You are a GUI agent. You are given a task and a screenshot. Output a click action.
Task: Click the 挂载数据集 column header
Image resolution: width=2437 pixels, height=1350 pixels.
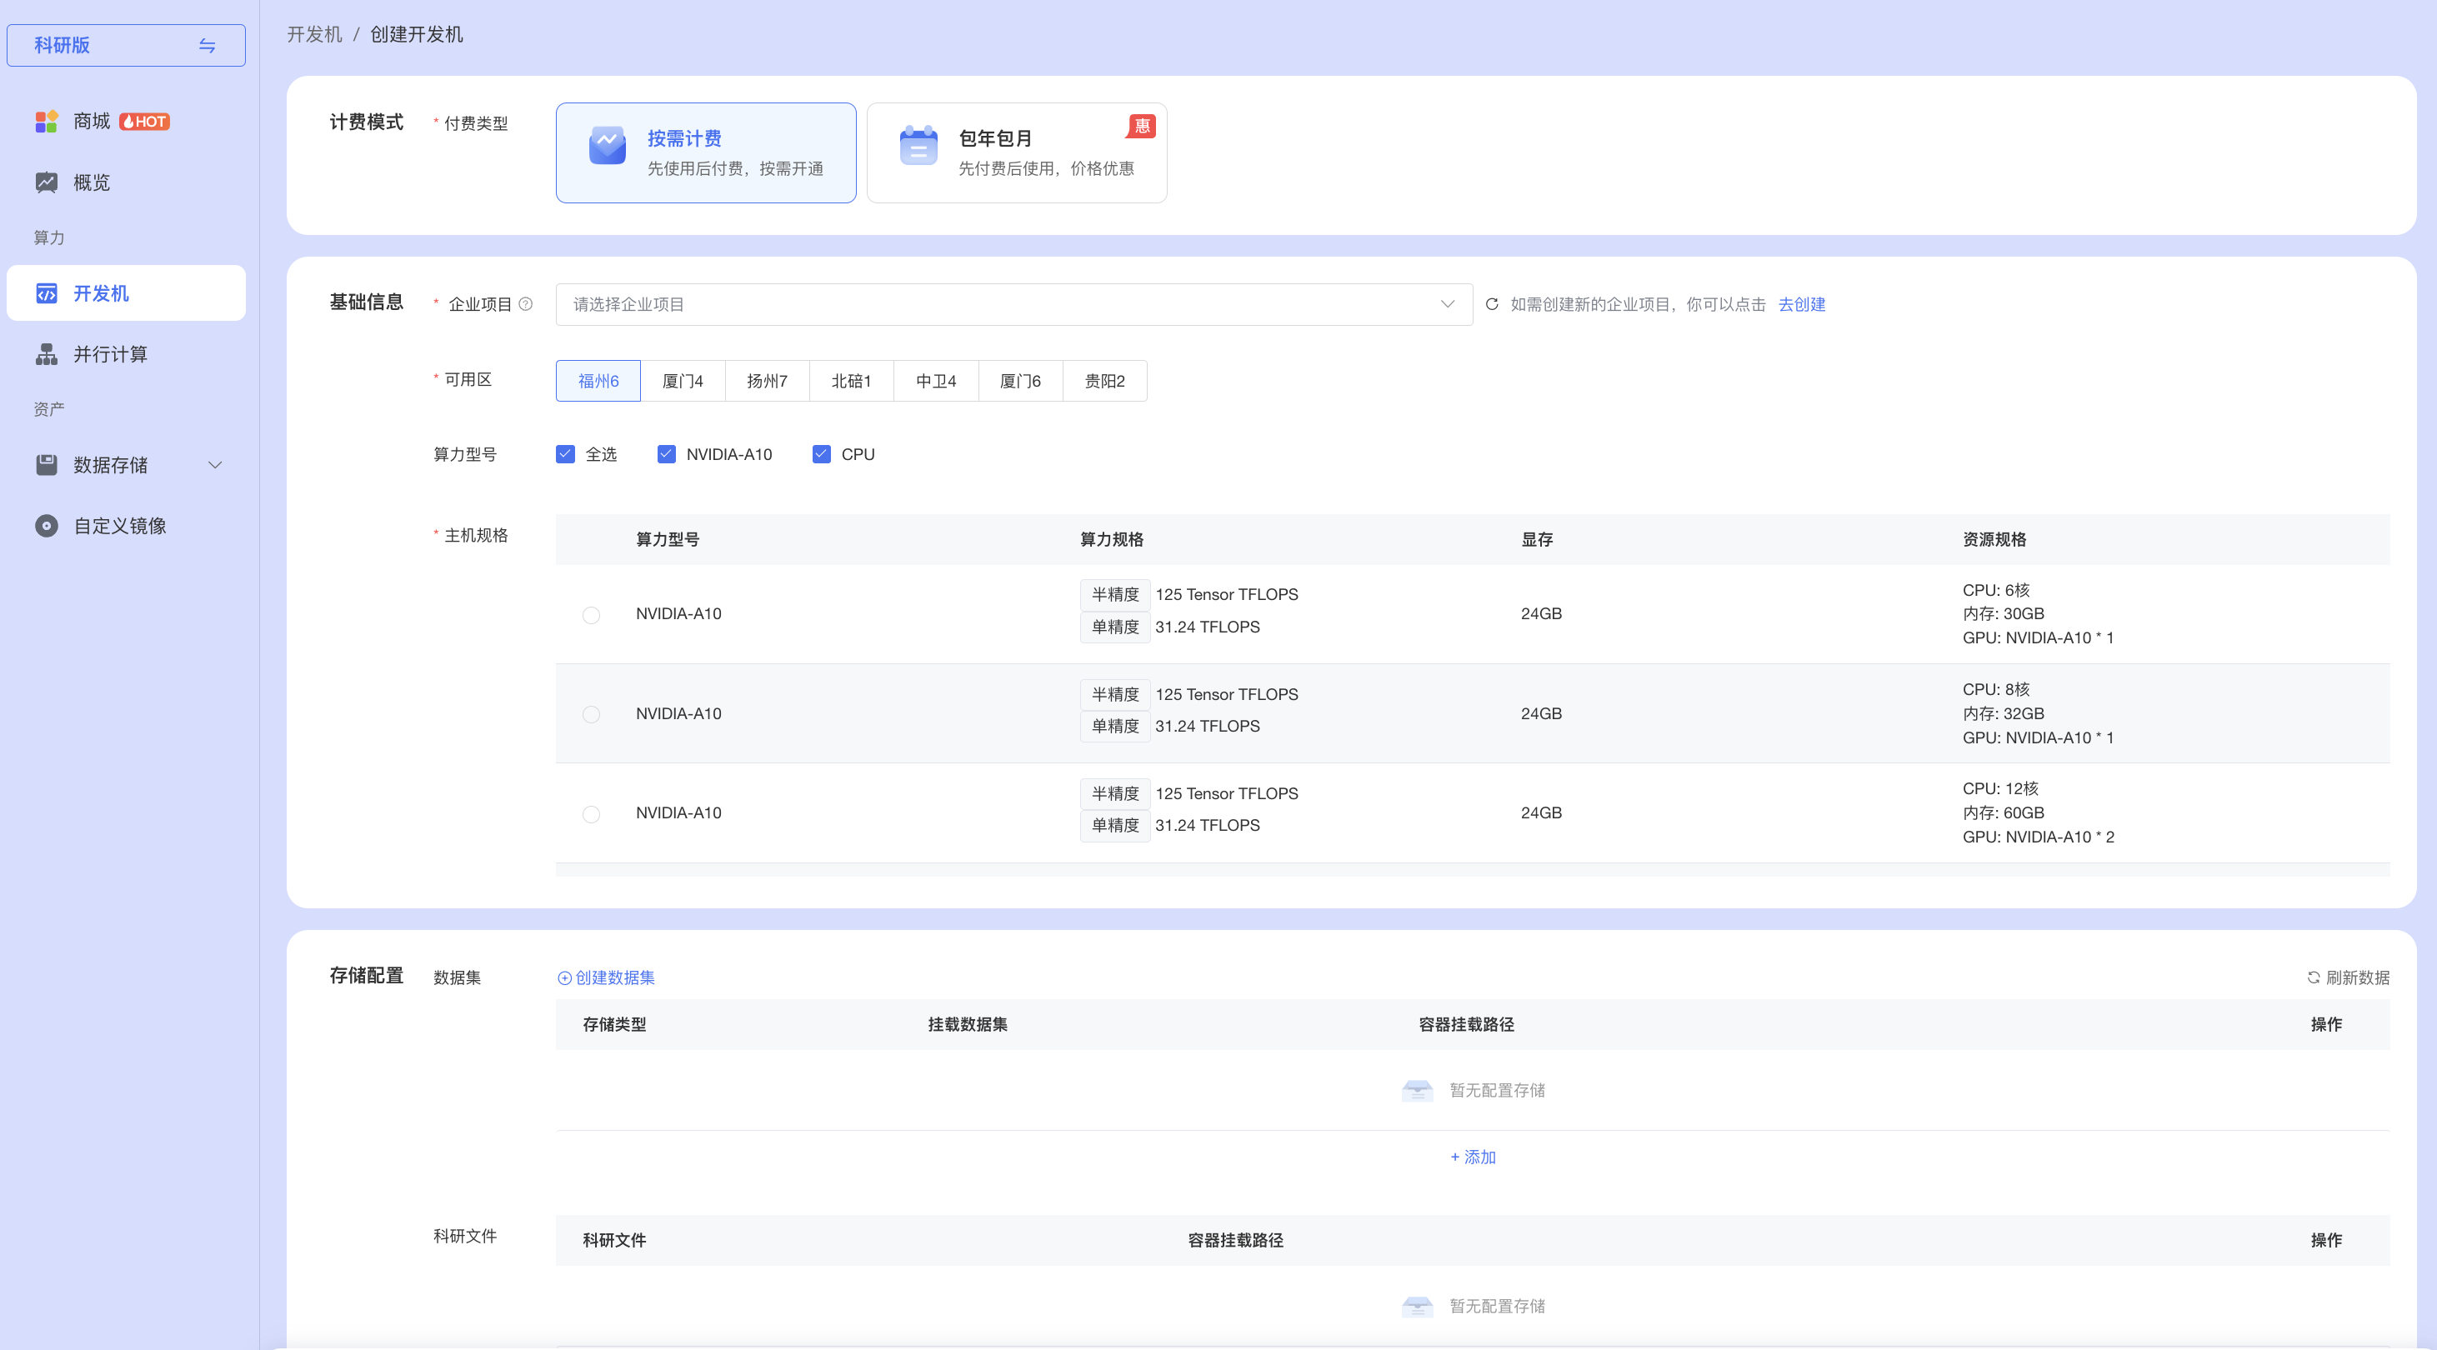tap(967, 1024)
